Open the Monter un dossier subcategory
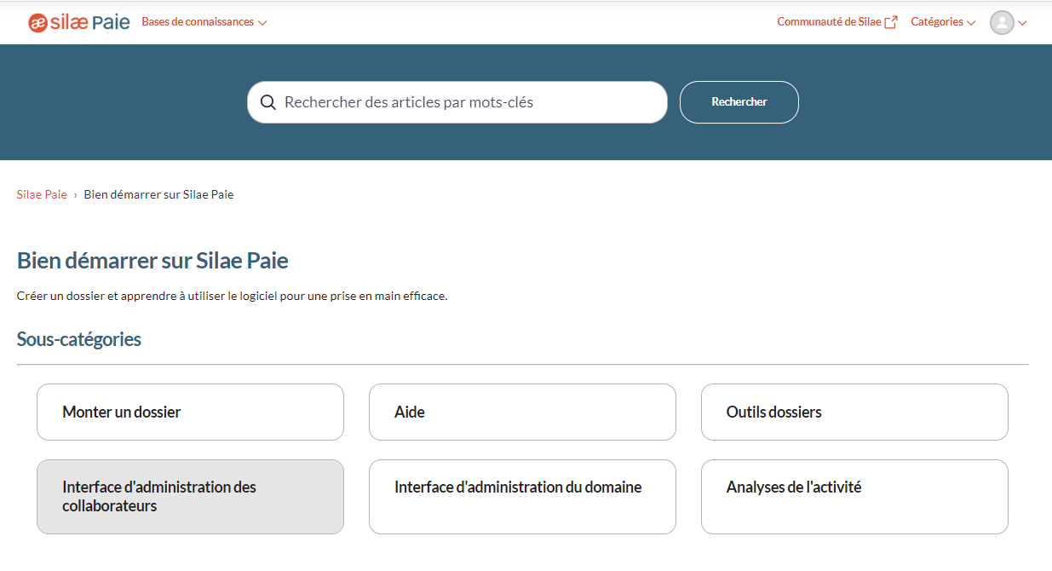The image size is (1052, 571). (x=189, y=412)
